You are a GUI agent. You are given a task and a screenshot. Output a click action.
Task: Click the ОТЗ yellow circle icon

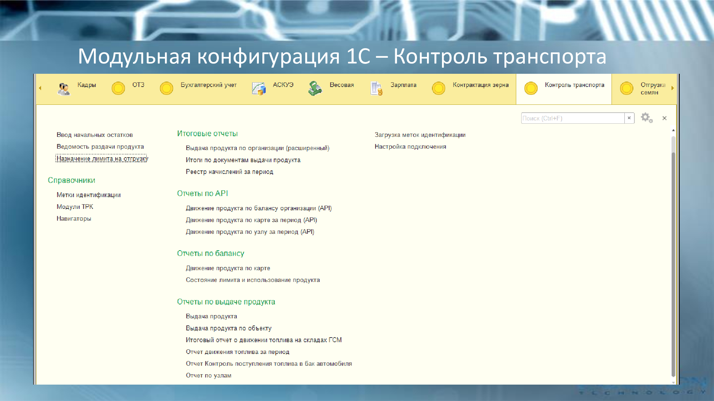(x=118, y=88)
